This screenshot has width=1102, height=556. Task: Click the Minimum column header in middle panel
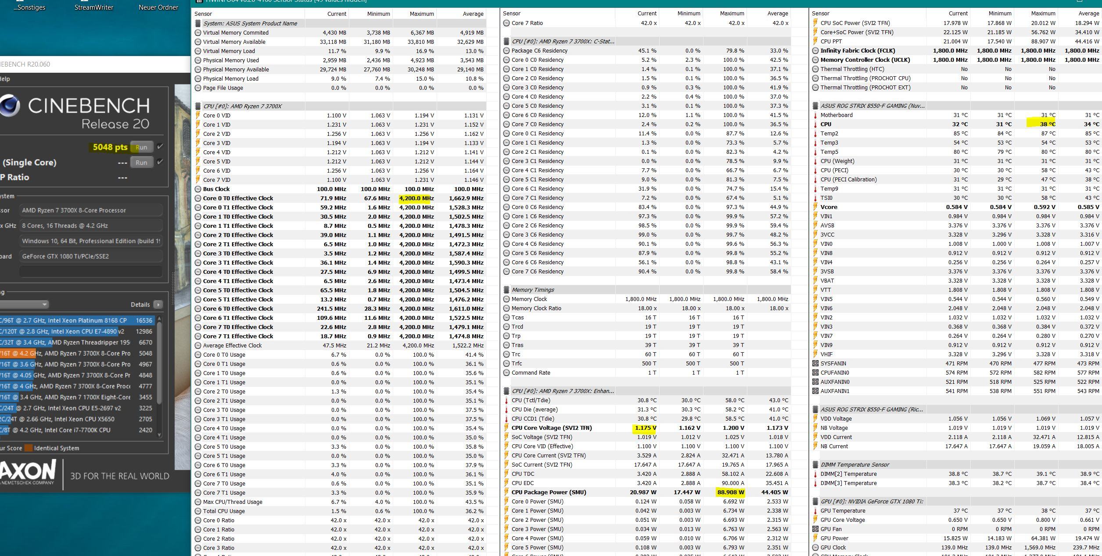681,14
